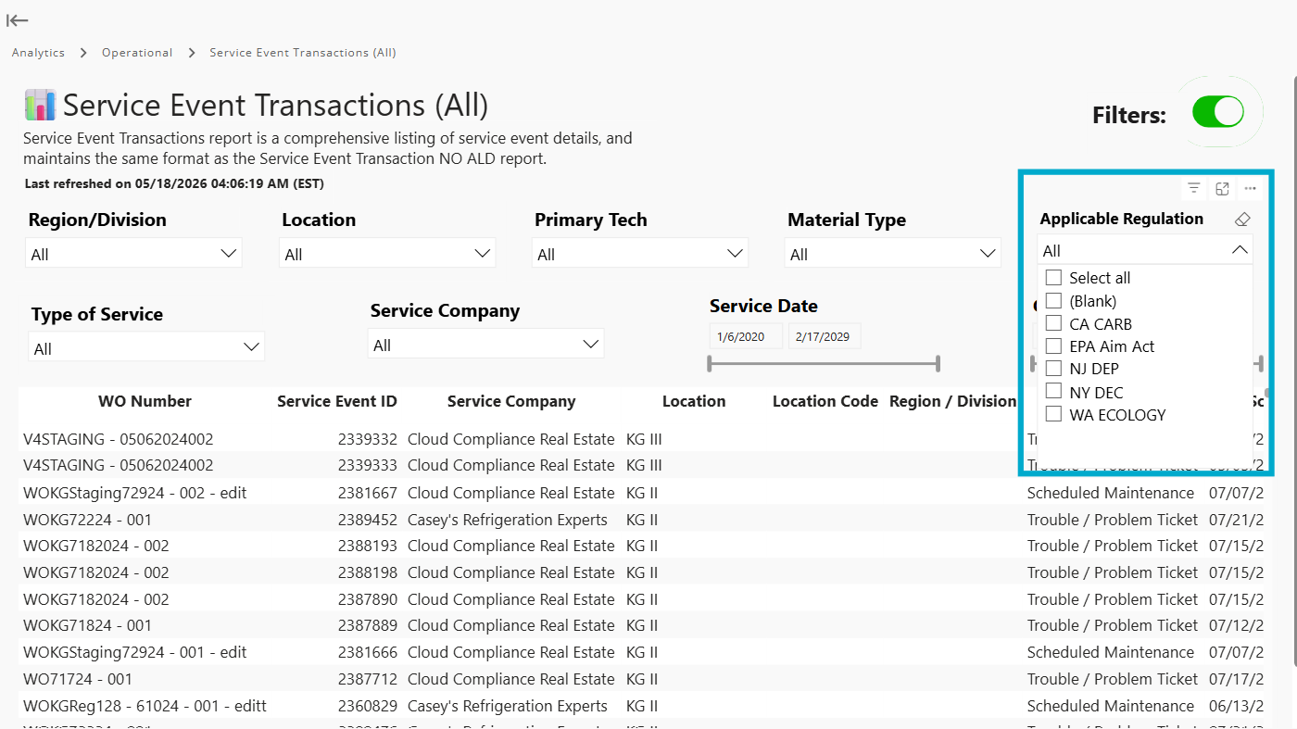Select the EPA Aim Act checkbox

[x=1053, y=346]
